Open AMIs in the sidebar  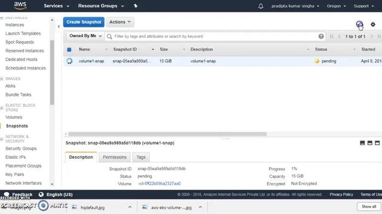(10, 86)
